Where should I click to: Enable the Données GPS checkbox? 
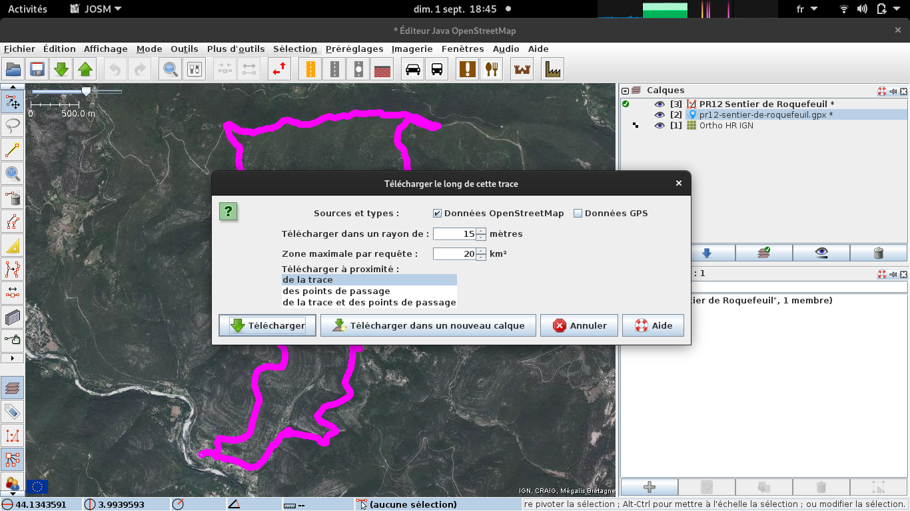coord(578,214)
